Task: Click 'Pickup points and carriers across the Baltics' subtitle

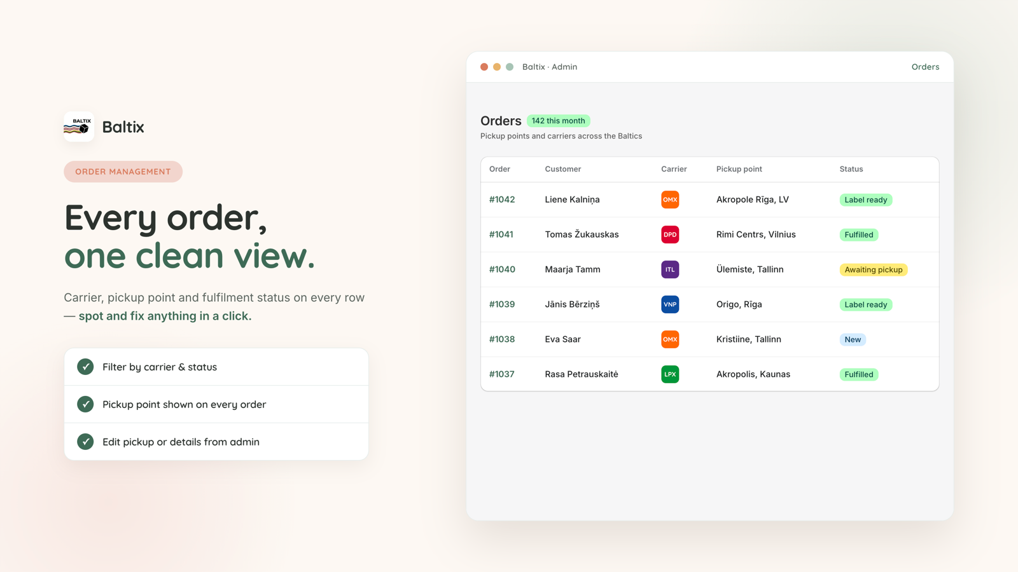Action: pyautogui.click(x=561, y=136)
